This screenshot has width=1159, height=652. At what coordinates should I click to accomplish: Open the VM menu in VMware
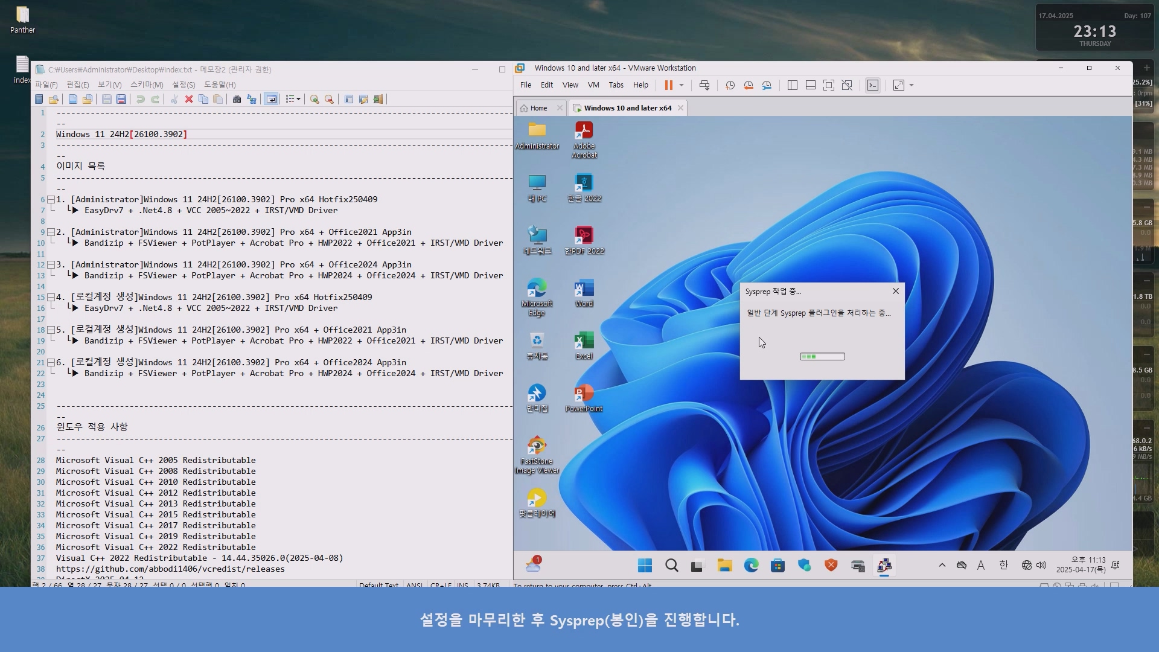point(593,85)
